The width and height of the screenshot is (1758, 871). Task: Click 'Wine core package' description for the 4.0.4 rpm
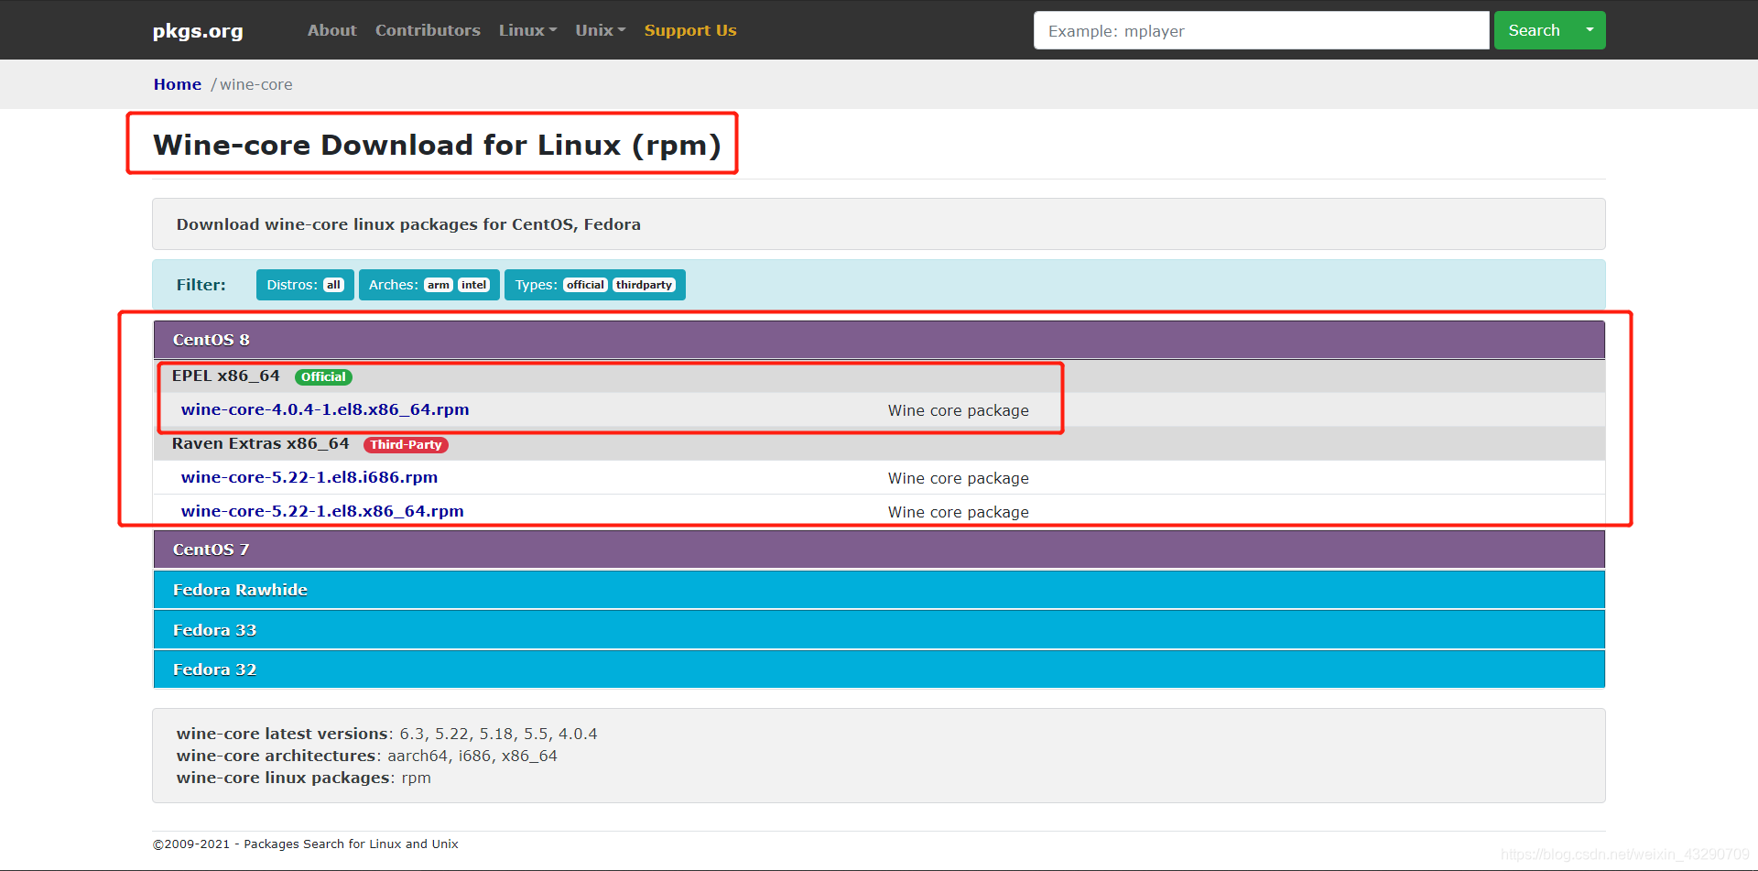pos(959,410)
